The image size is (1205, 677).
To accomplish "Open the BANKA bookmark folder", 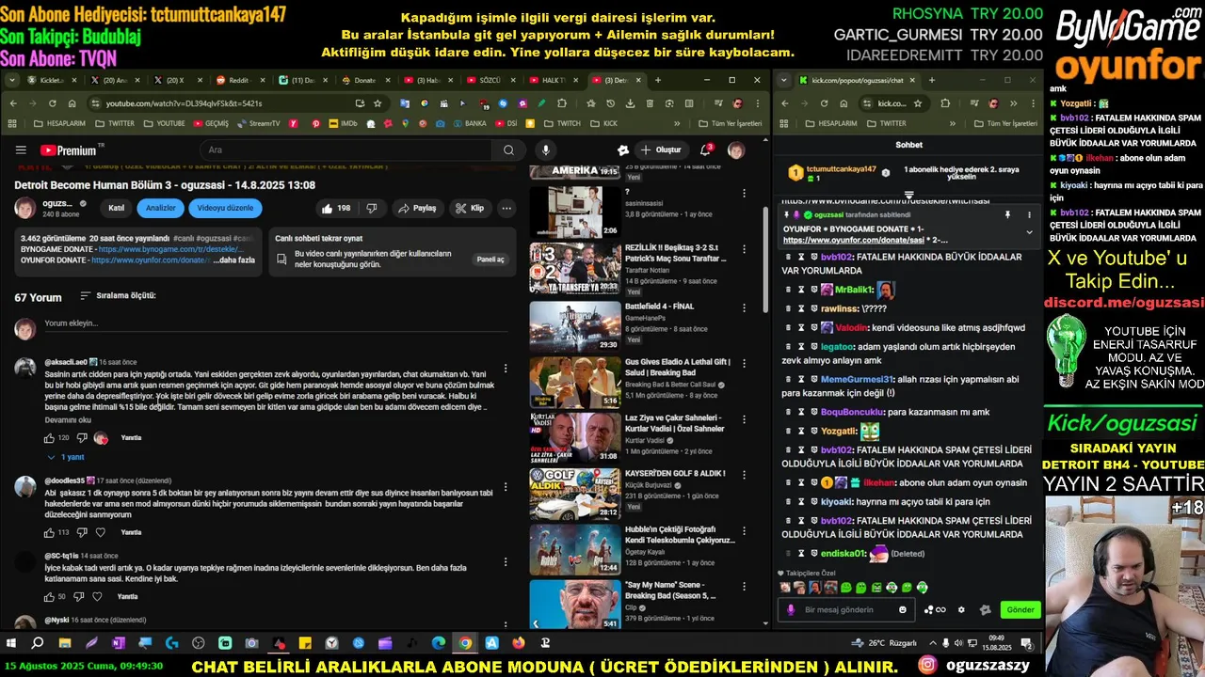I will pyautogui.click(x=470, y=123).
